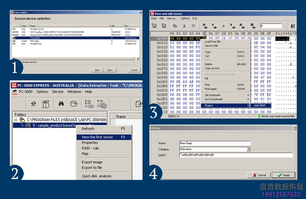Click the Apply button in Editing dialog

coord(284,175)
